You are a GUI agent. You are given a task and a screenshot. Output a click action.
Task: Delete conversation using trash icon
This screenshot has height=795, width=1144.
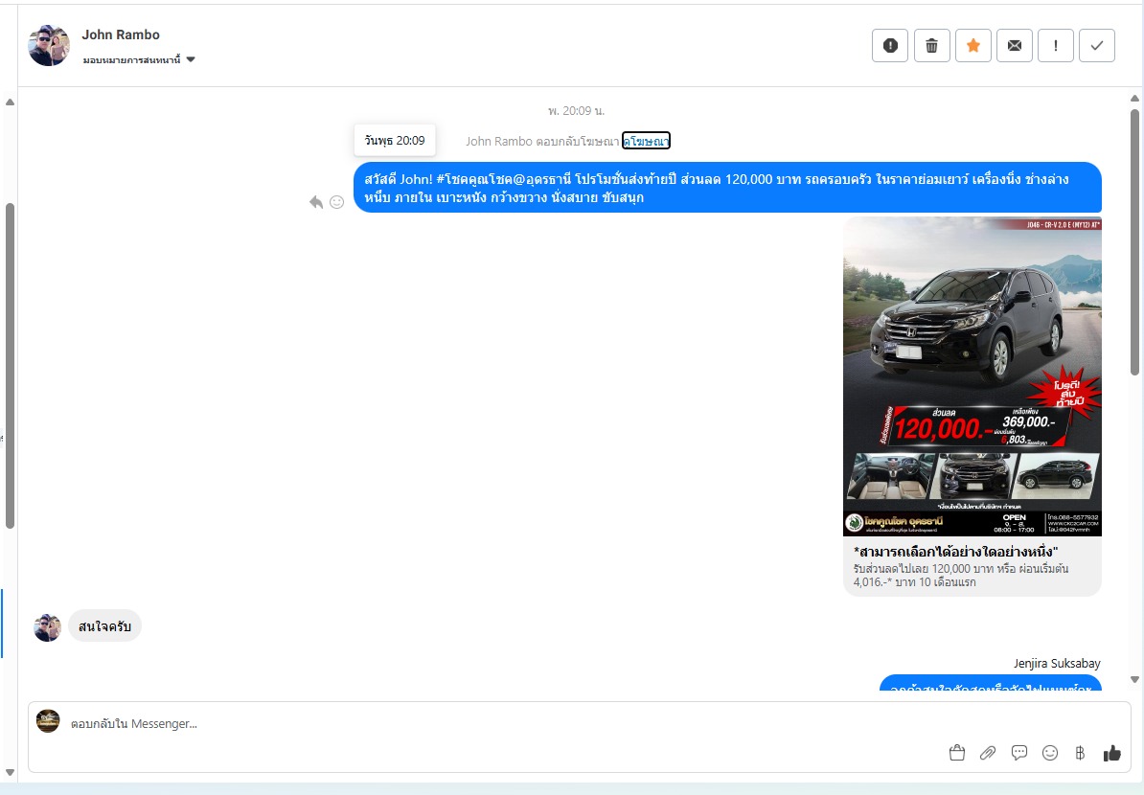pos(931,46)
